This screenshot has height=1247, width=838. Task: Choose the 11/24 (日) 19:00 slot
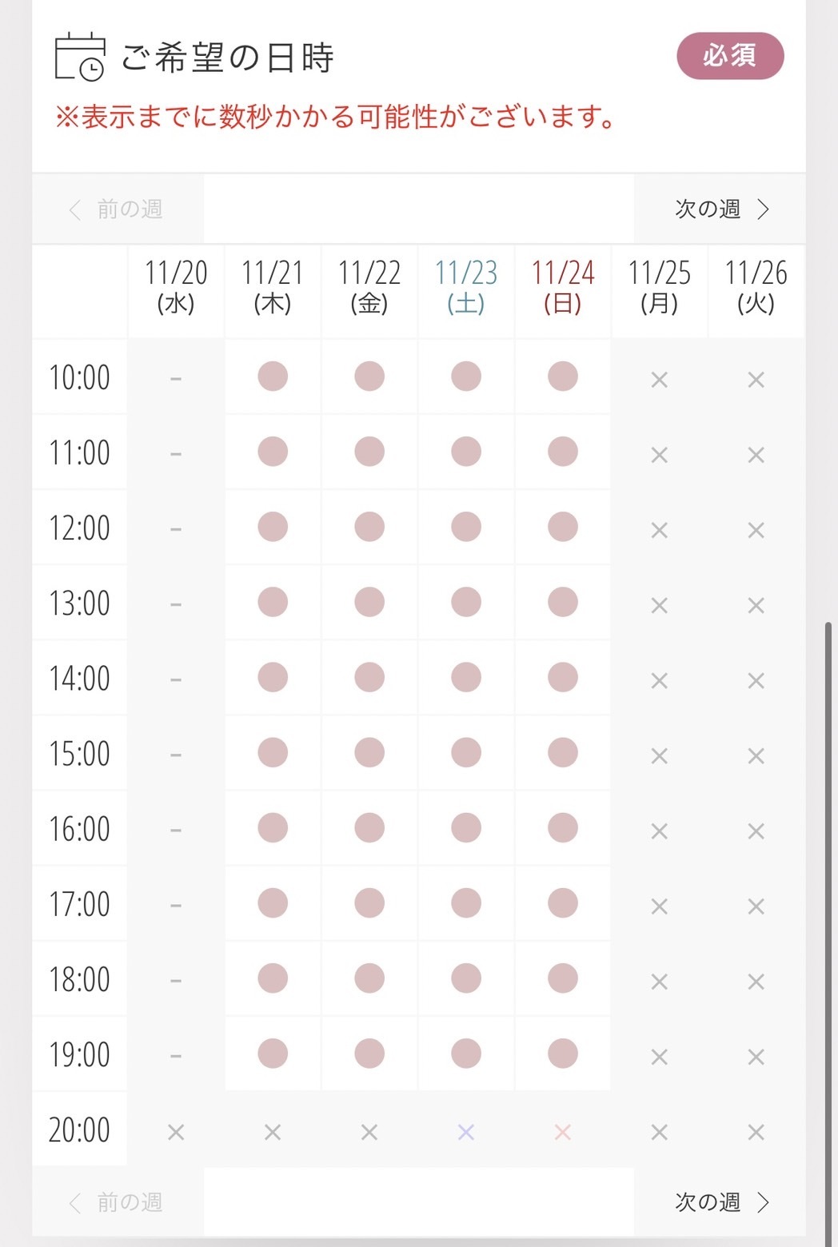tap(563, 1054)
